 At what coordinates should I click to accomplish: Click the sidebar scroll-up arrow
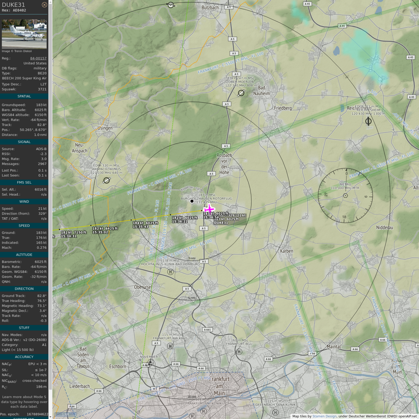[x=50, y=2]
